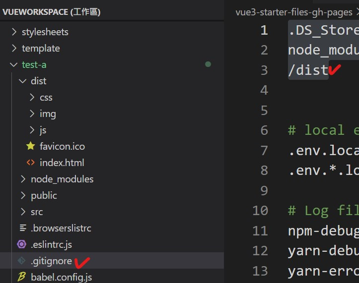This screenshot has height=283, width=359.
Task: Click the git diamond icon beside .gitignore
Action: (22, 261)
